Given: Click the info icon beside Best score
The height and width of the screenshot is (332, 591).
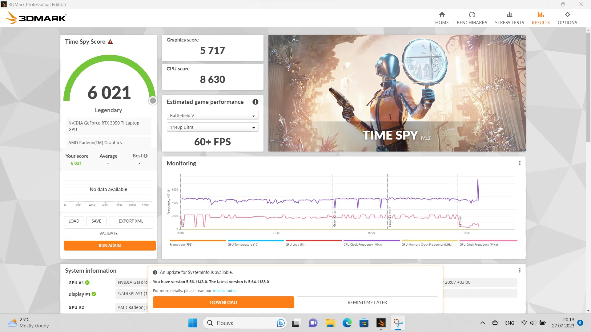Looking at the screenshot, I should [146, 156].
